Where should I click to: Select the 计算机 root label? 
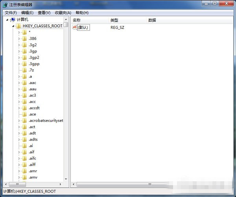click(x=22, y=20)
